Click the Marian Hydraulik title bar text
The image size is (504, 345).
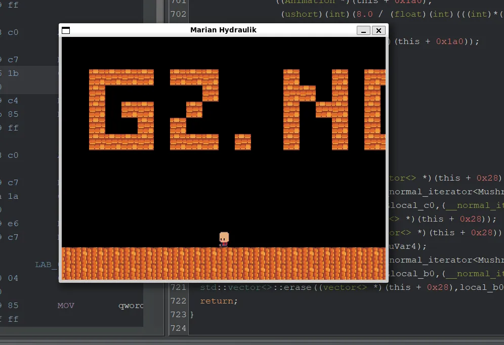pyautogui.click(x=223, y=30)
